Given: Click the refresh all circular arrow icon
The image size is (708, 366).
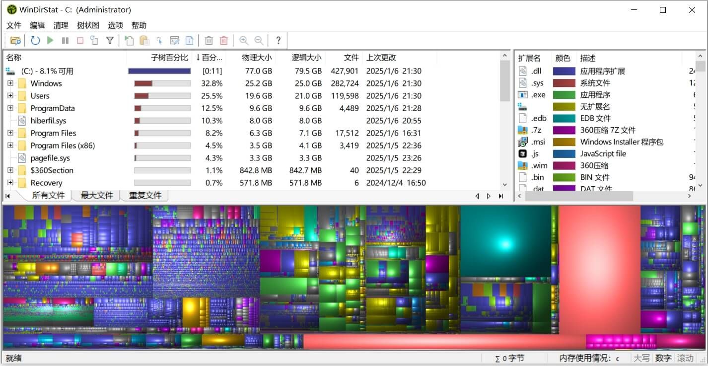Looking at the screenshot, I should 35,40.
